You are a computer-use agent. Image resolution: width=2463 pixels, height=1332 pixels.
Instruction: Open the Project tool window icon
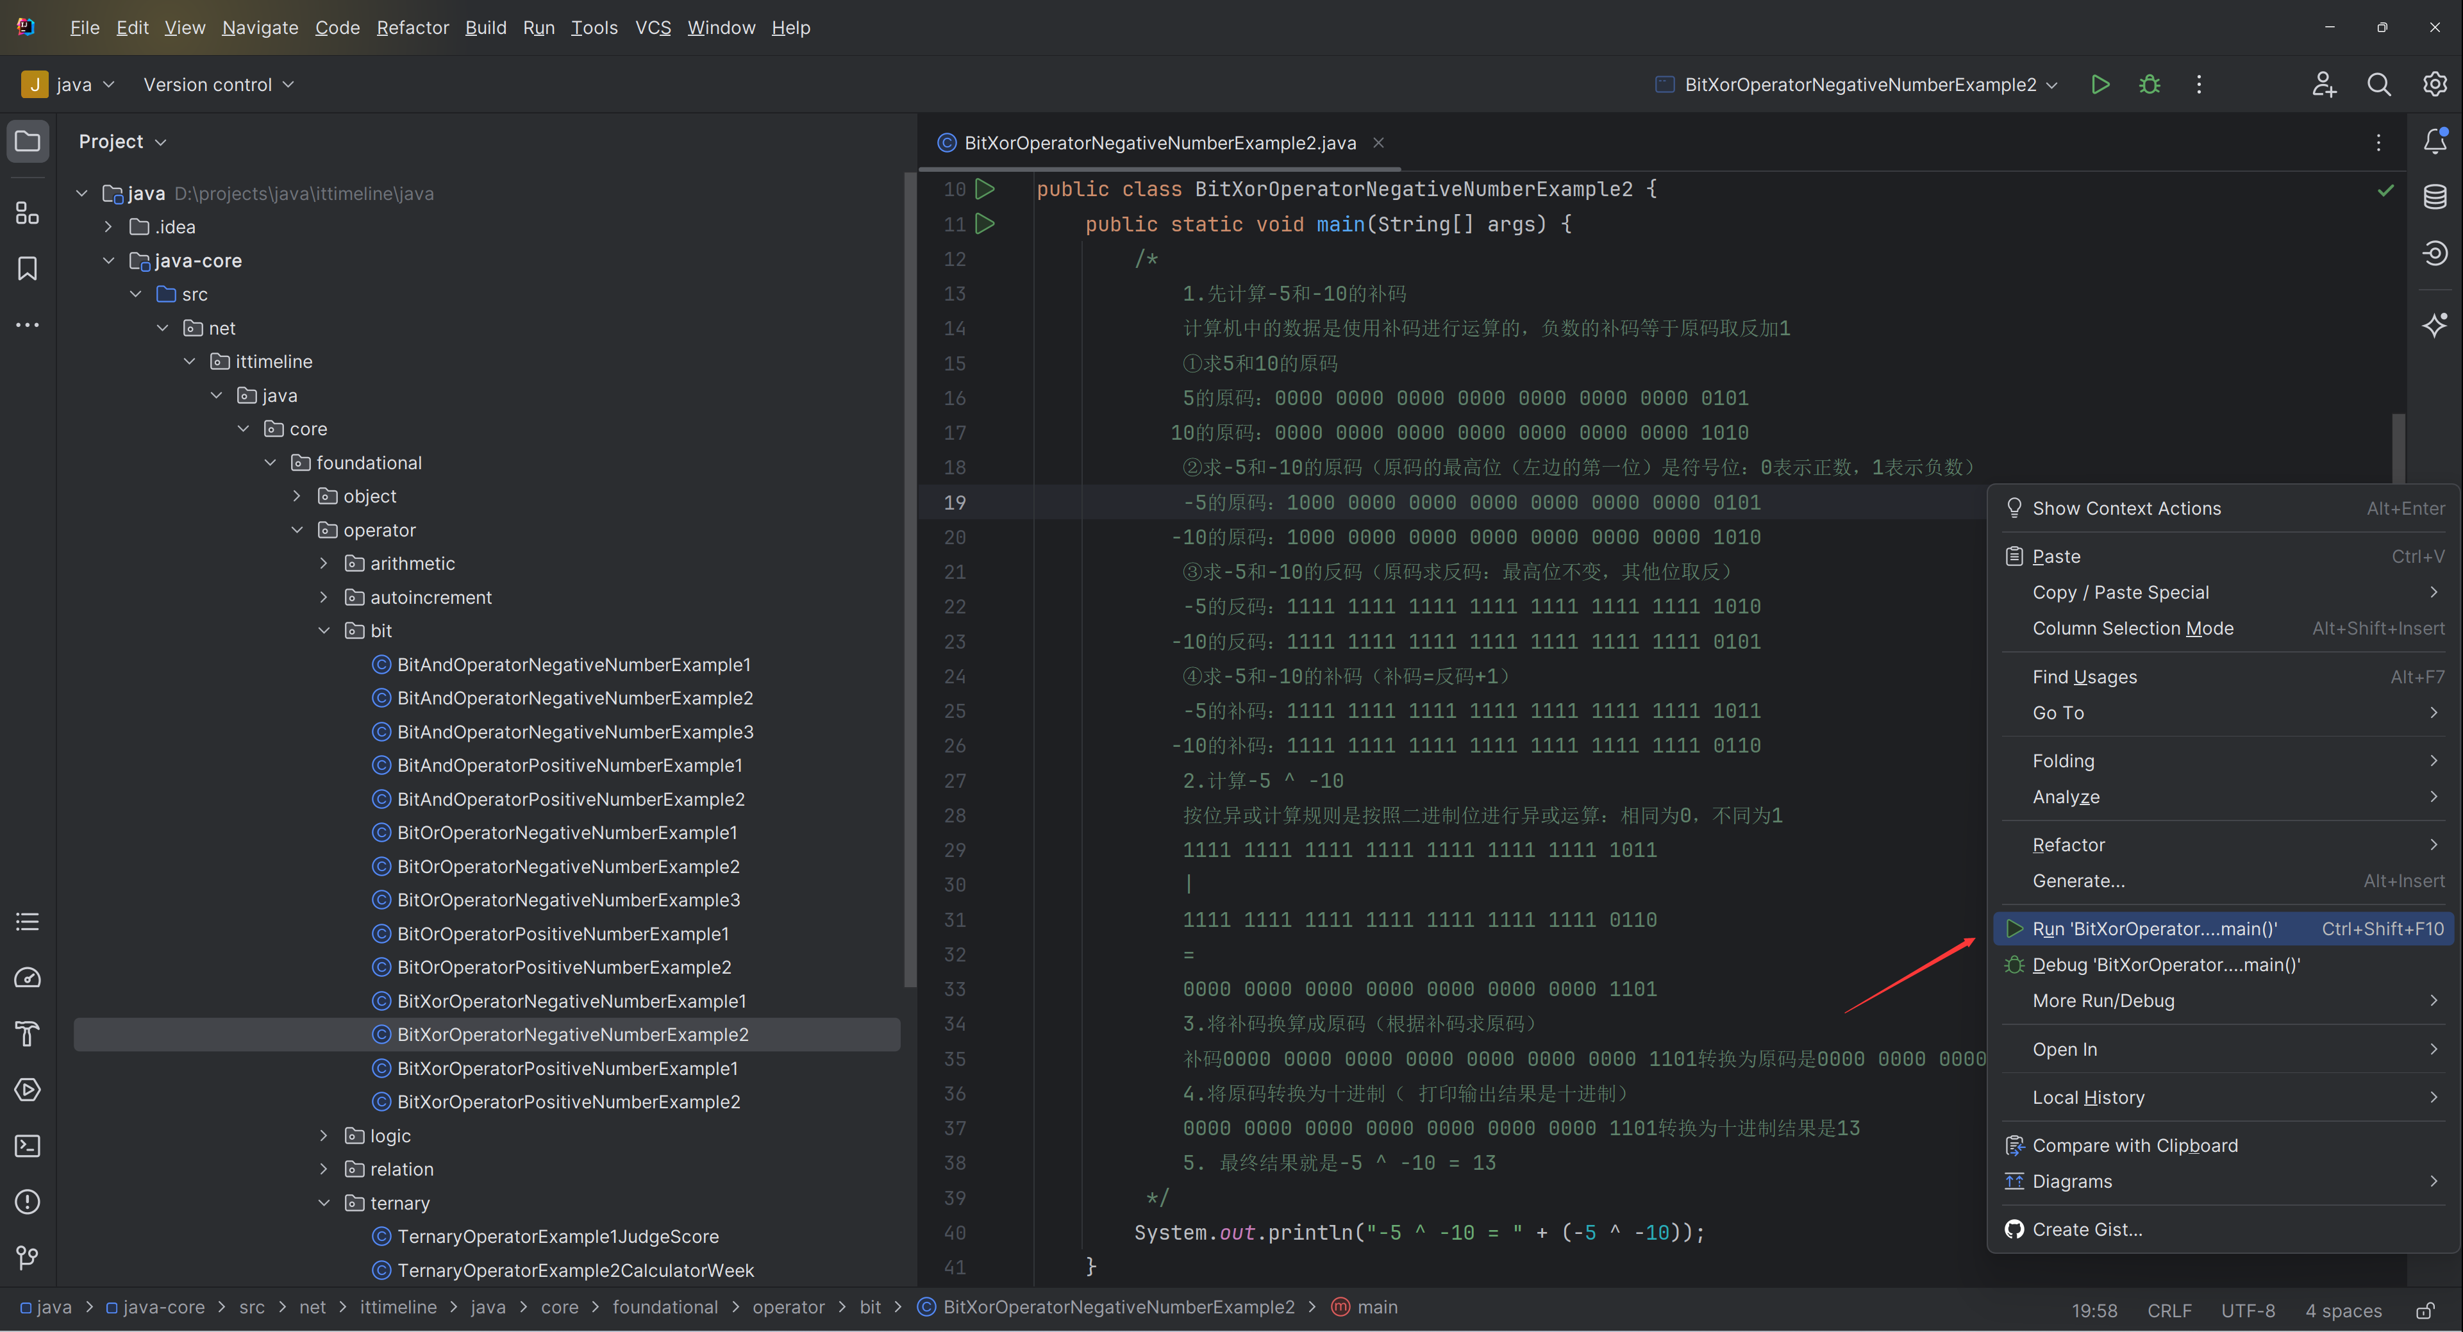pos(28,142)
